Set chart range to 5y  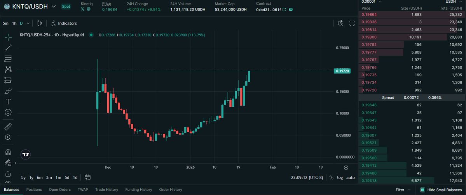coord(23,178)
